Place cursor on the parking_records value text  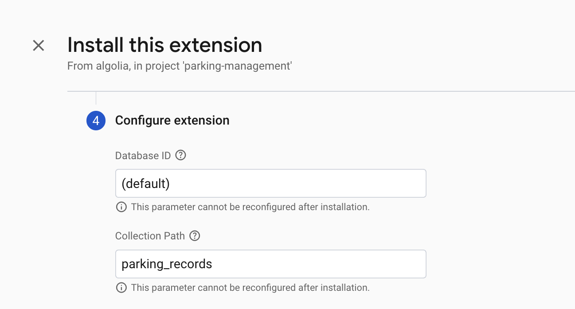[167, 264]
